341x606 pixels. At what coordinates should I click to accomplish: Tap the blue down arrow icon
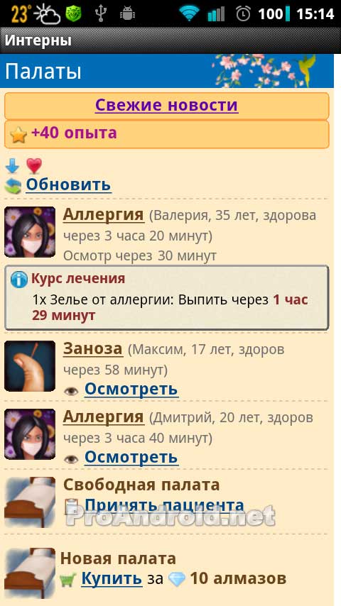[12, 166]
